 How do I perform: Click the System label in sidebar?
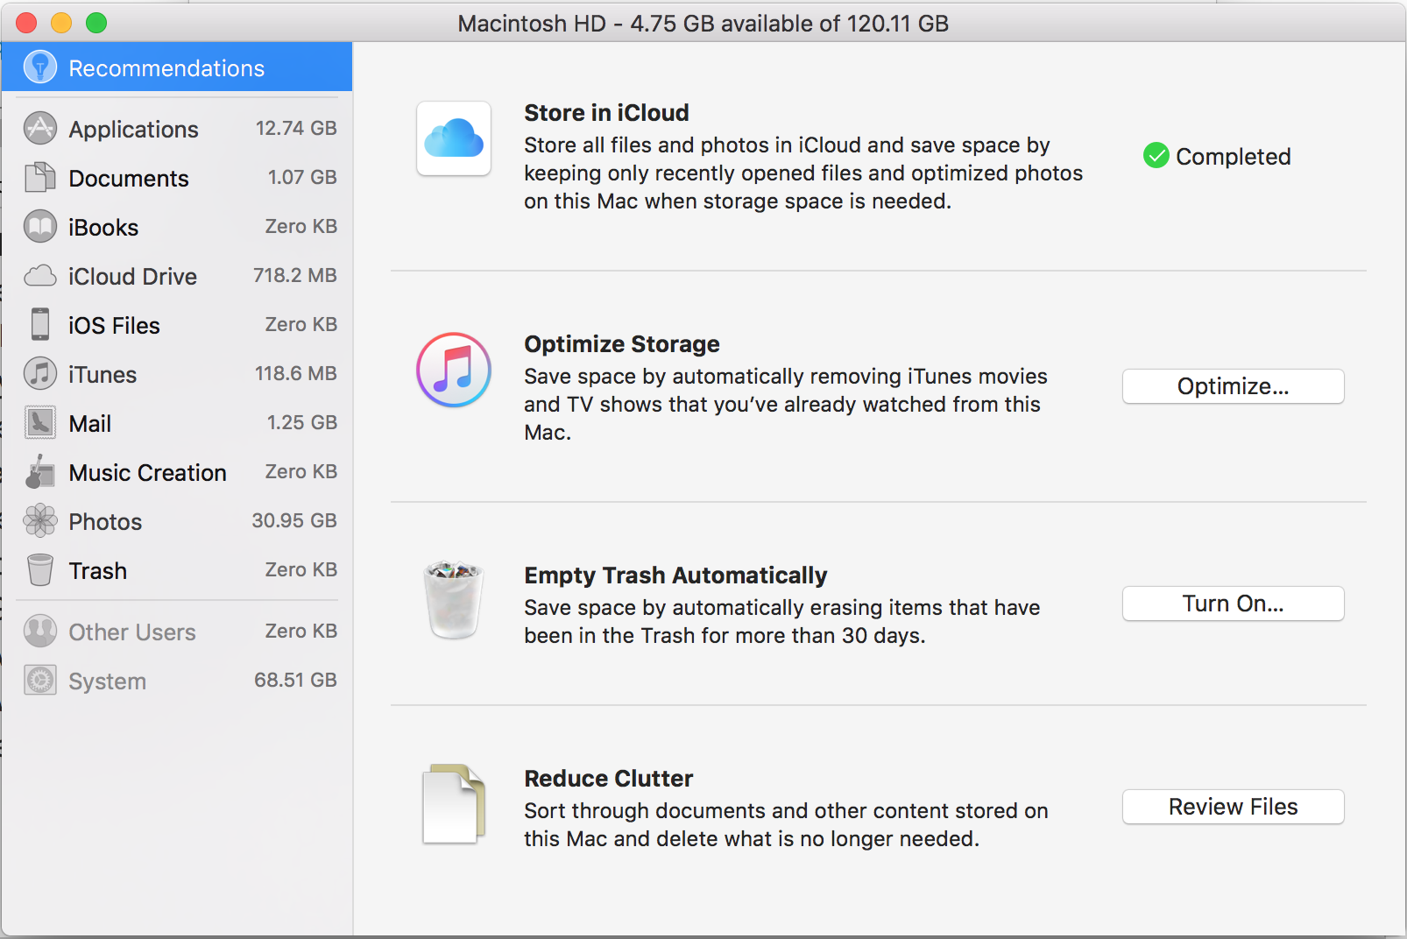(107, 681)
